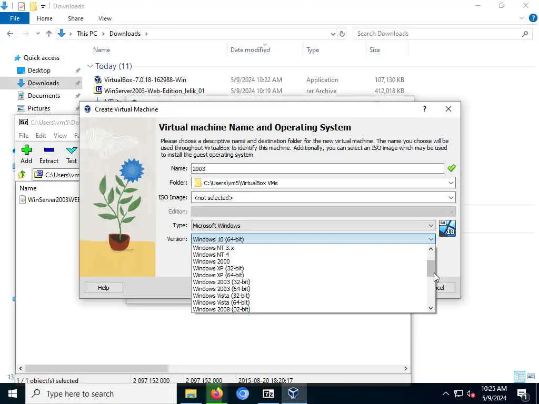Click version list scroll down arrow

click(431, 308)
